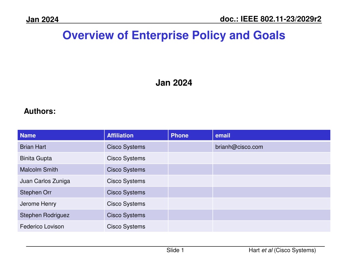Click the Name column header
The image size is (348, 261).
coord(61,135)
